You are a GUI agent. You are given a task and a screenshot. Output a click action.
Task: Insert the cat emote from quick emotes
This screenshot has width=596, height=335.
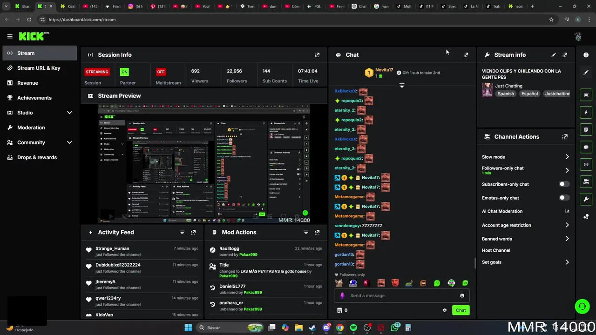[339, 283]
